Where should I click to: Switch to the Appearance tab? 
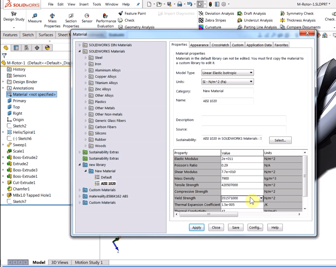(x=199, y=45)
